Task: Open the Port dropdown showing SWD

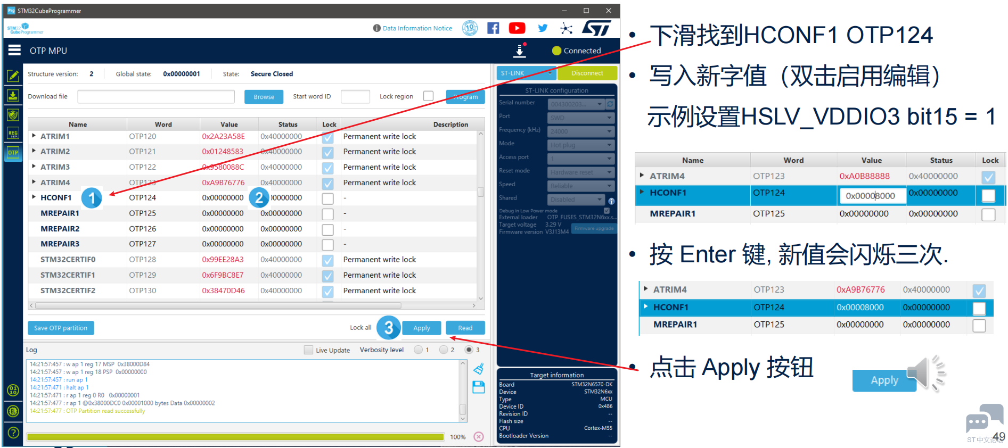Action: [x=581, y=118]
